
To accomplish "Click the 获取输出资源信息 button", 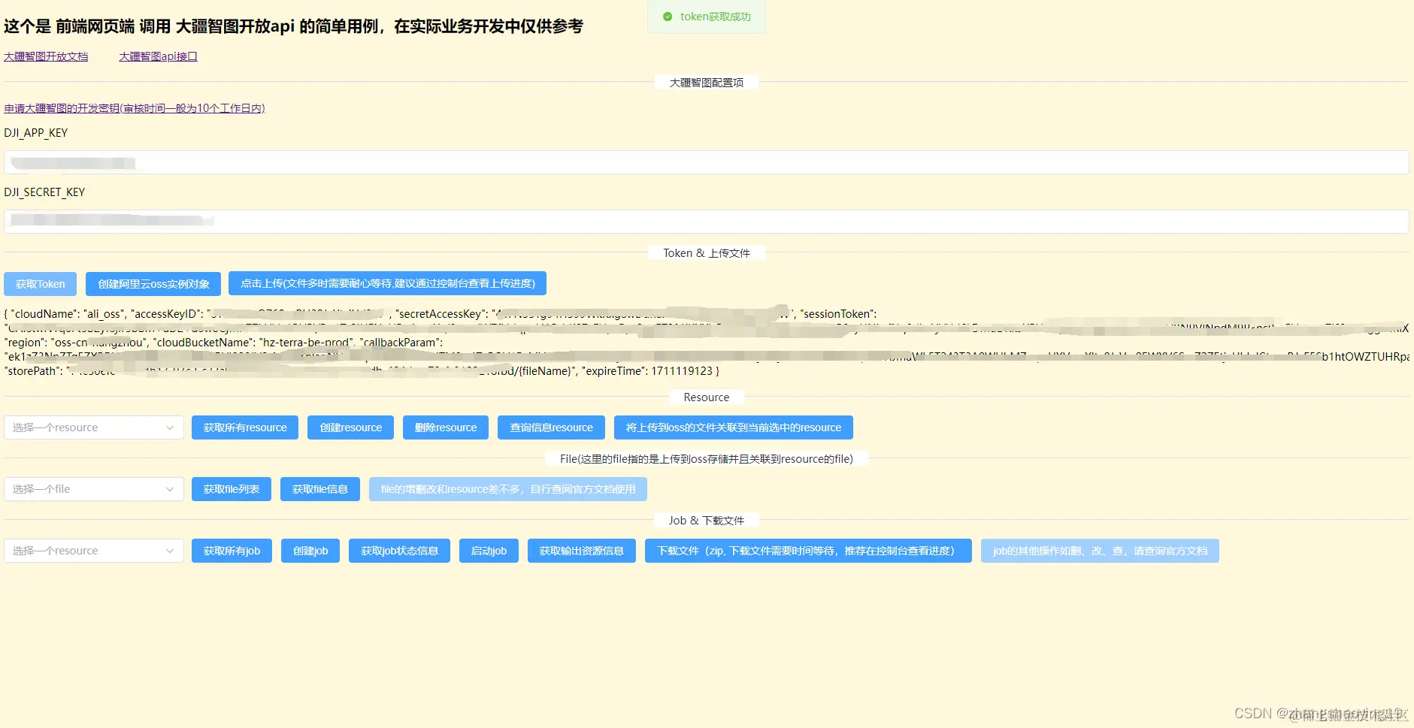I will [x=582, y=551].
